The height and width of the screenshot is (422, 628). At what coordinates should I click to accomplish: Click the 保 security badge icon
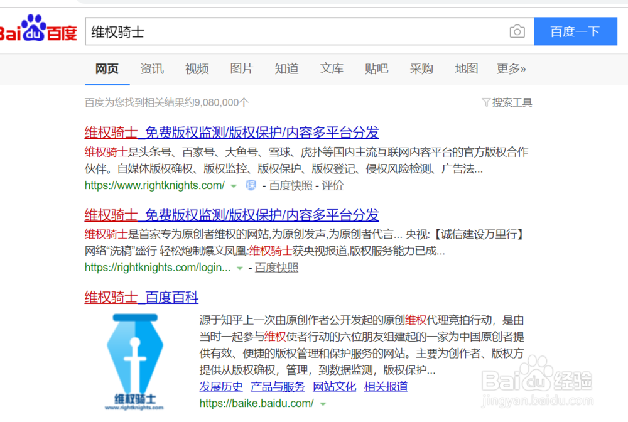[x=251, y=185]
